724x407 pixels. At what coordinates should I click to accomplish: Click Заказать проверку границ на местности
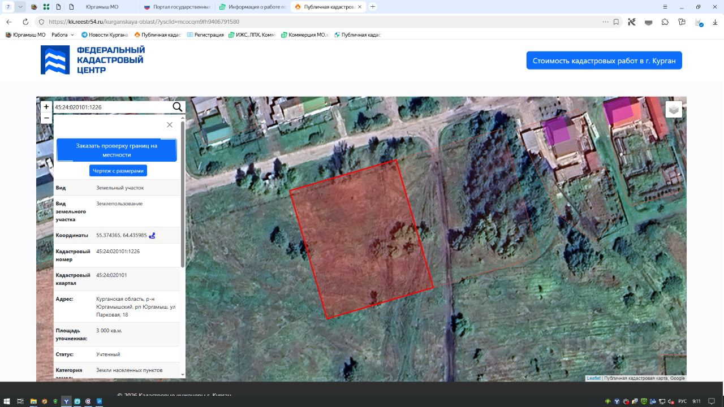(117, 150)
